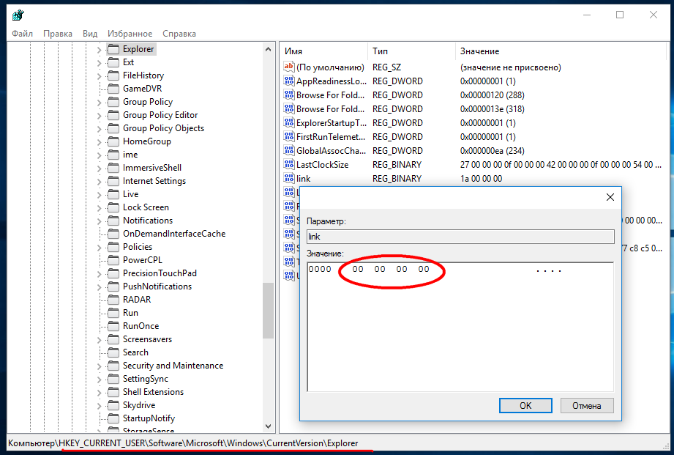Confirm the binary edit with OK

click(525, 405)
